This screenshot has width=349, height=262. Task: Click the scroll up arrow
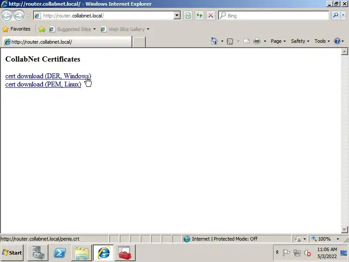pos(344,52)
